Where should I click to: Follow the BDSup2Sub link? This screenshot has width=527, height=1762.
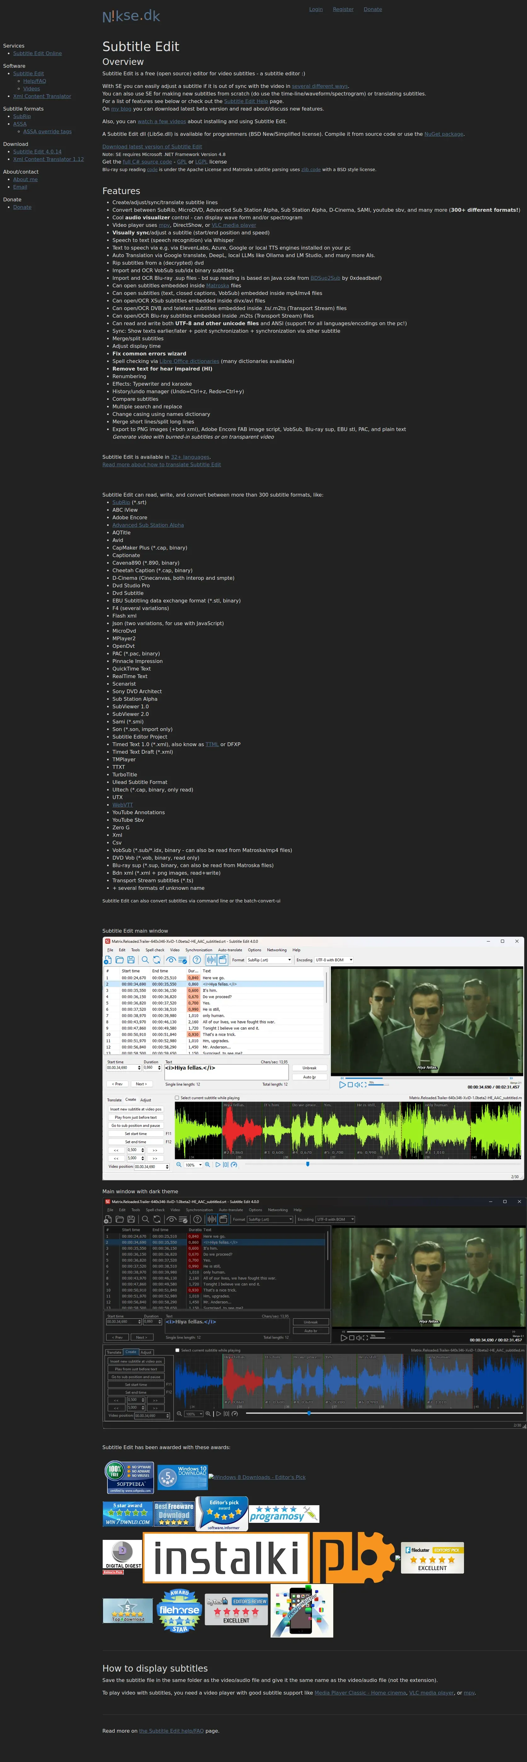pos(325,279)
